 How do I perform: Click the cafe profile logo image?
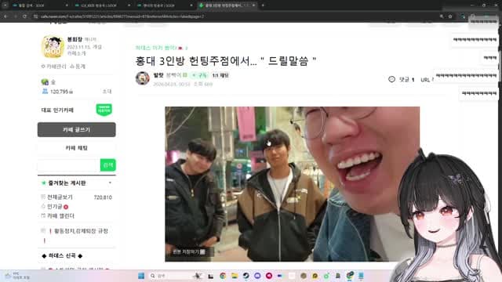click(x=53, y=47)
